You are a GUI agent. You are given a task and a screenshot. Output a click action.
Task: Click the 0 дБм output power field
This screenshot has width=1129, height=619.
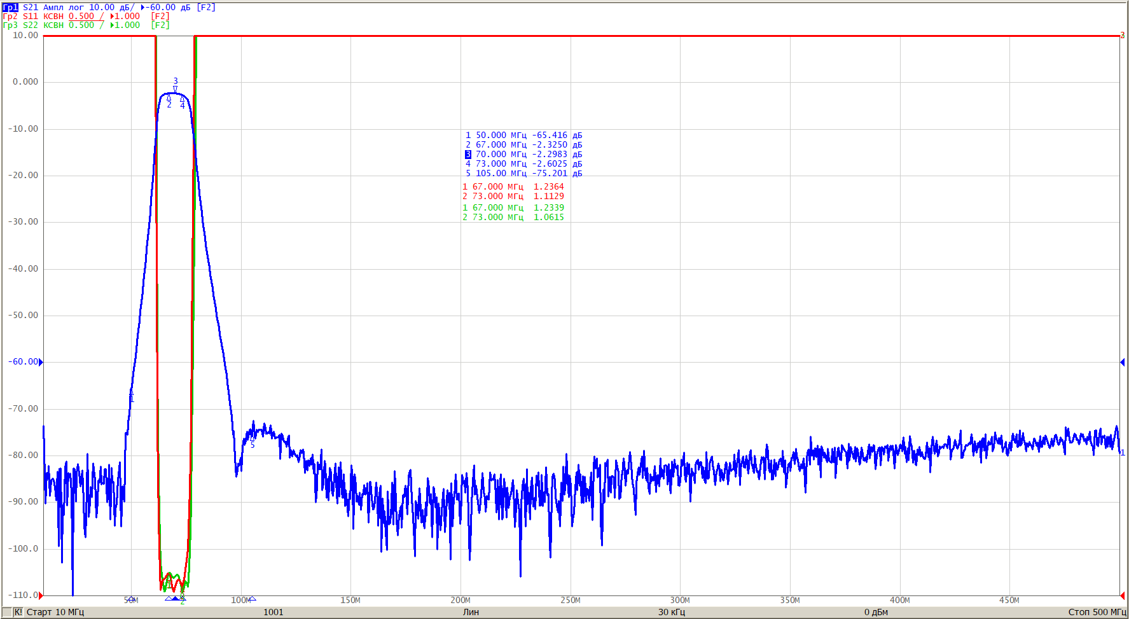876,612
